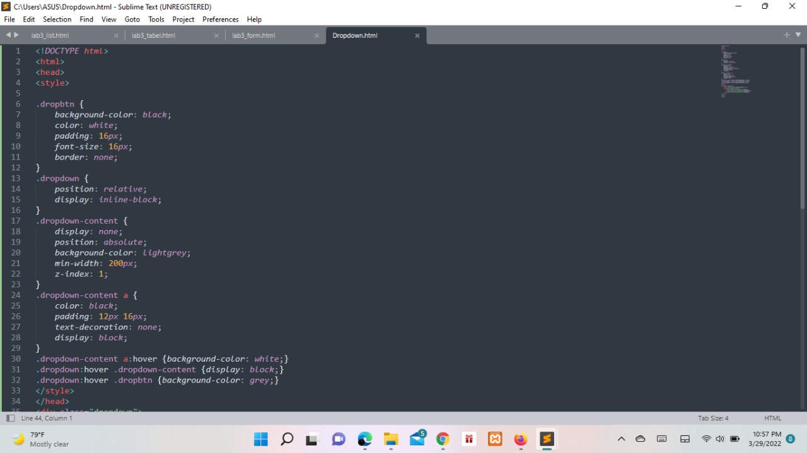Open the Chat app on taskbar

pyautogui.click(x=339, y=439)
